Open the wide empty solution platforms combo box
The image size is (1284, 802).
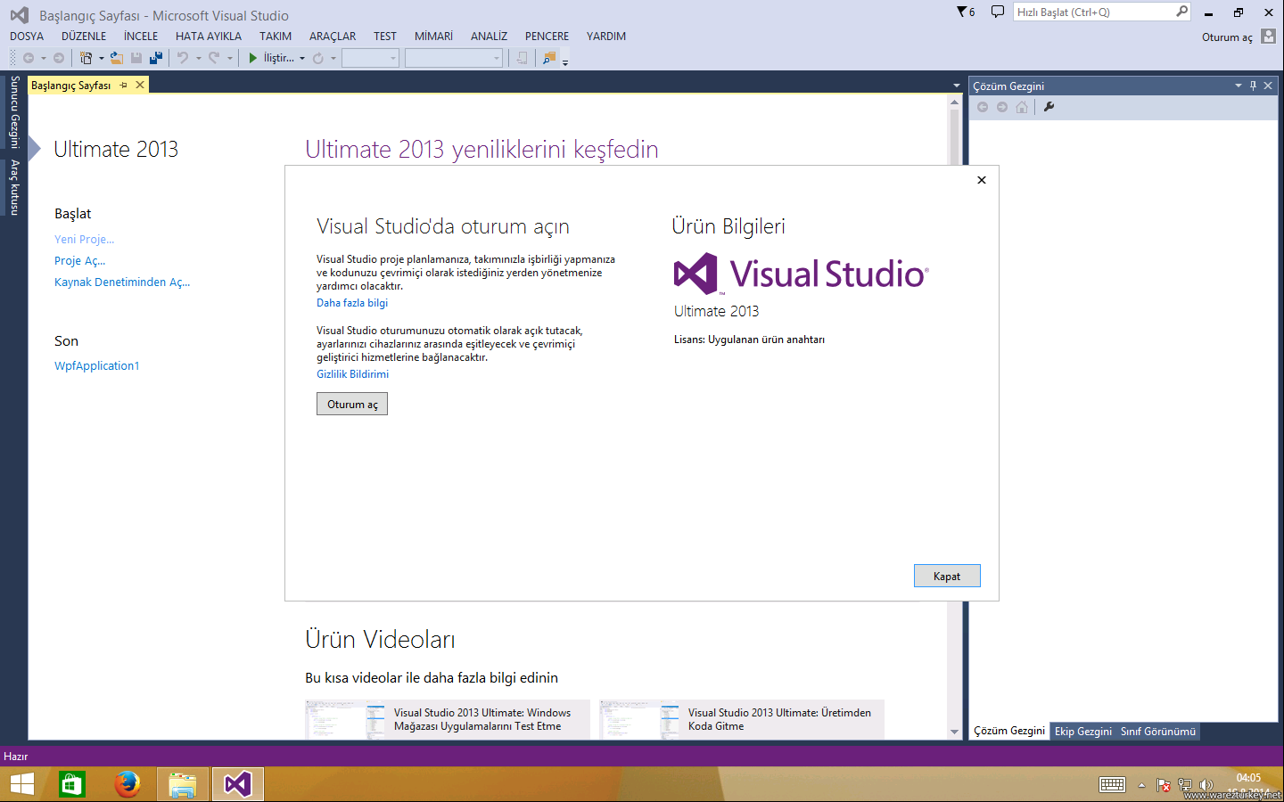click(454, 58)
